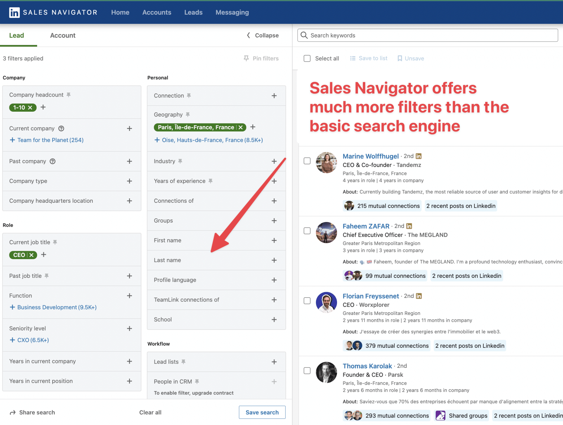This screenshot has width=563, height=425.
Task: Click the Save search button
Action: [x=262, y=412]
